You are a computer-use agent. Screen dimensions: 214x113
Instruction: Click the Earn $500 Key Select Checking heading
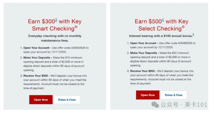162,25
